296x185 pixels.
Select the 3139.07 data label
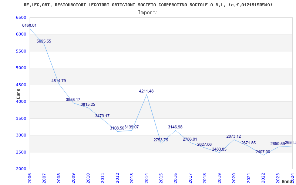(x=132, y=127)
